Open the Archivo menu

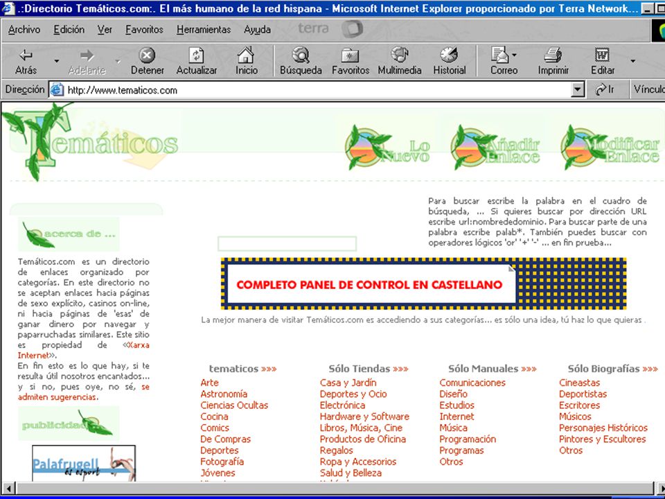click(x=24, y=29)
